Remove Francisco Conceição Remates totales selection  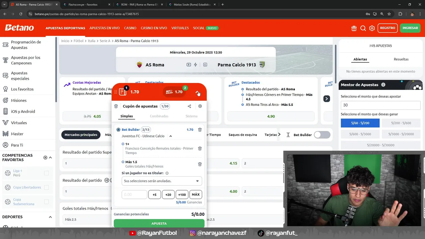(200, 148)
